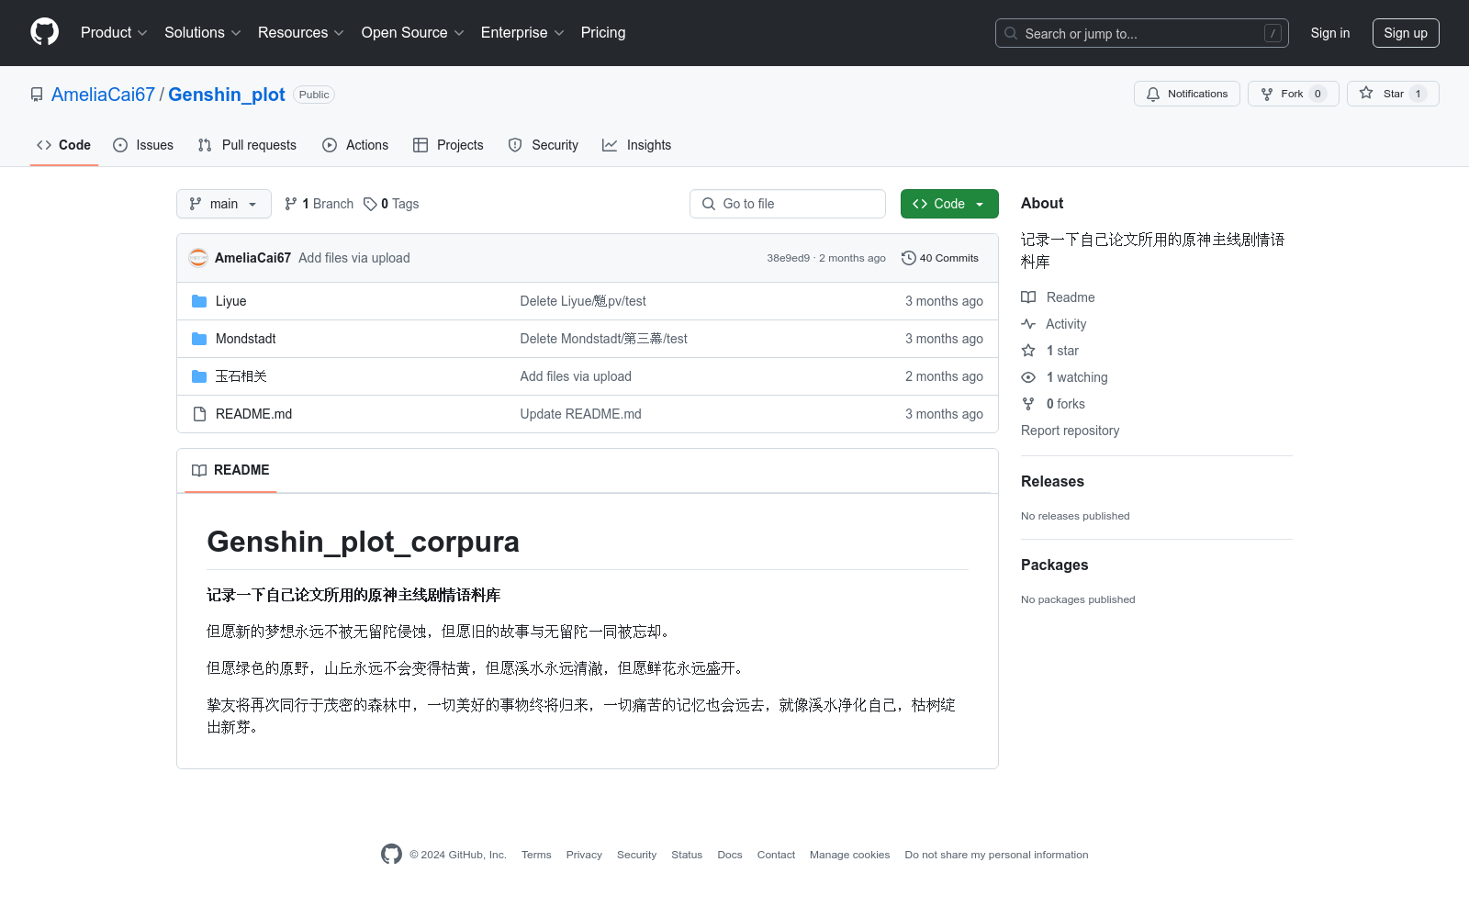Image resolution: width=1469 pixels, height=918 pixels.
Task: View the 0 forks link
Action: point(1053,404)
